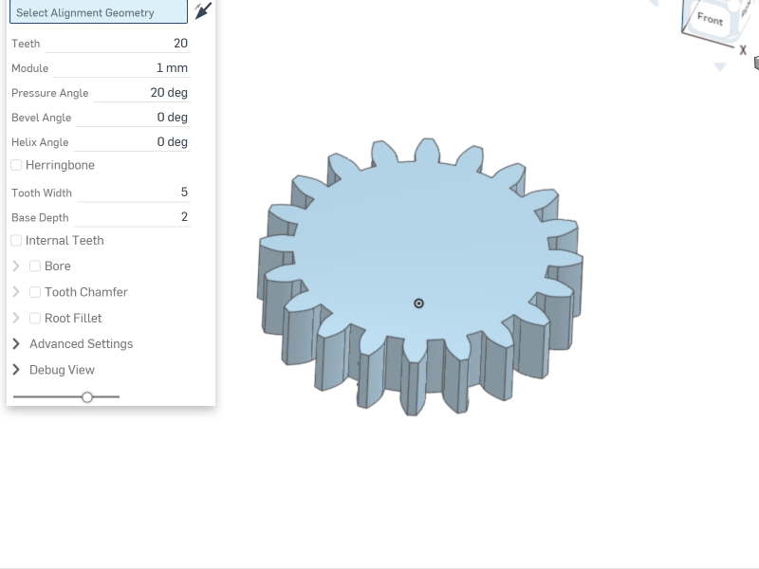Tick the Tooth Chamfer checkbox
Image resolution: width=759 pixels, height=569 pixels.
(35, 292)
